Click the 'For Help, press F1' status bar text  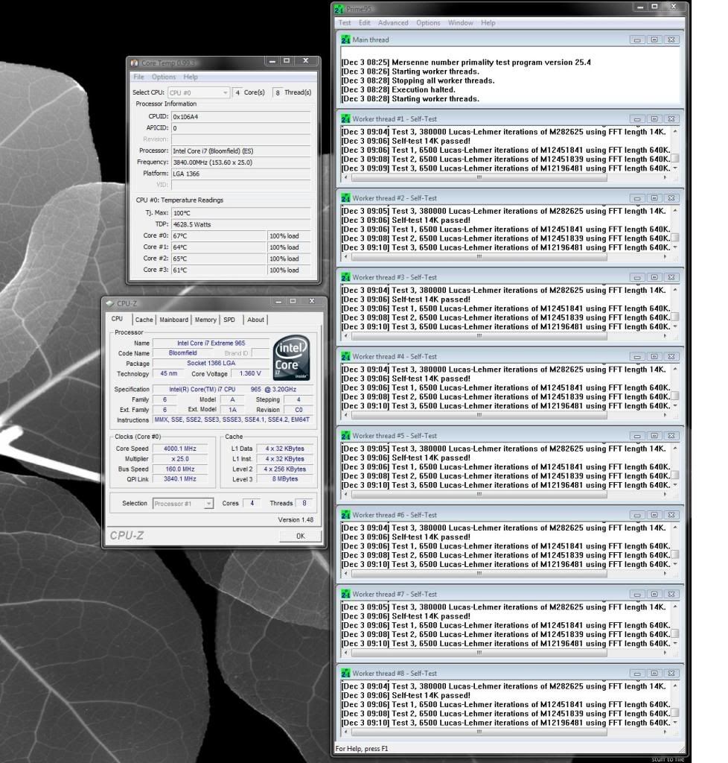click(362, 749)
